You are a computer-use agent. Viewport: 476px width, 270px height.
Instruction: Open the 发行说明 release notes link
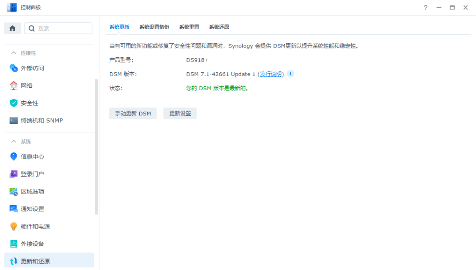point(270,74)
